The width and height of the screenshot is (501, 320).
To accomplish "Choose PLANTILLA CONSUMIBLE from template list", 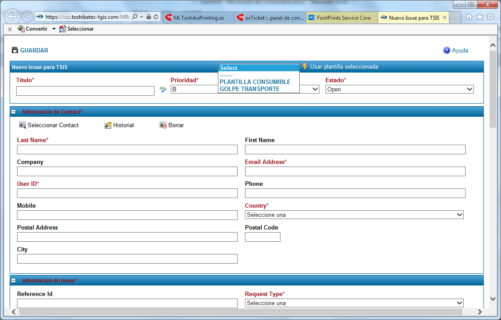I will pos(255,82).
